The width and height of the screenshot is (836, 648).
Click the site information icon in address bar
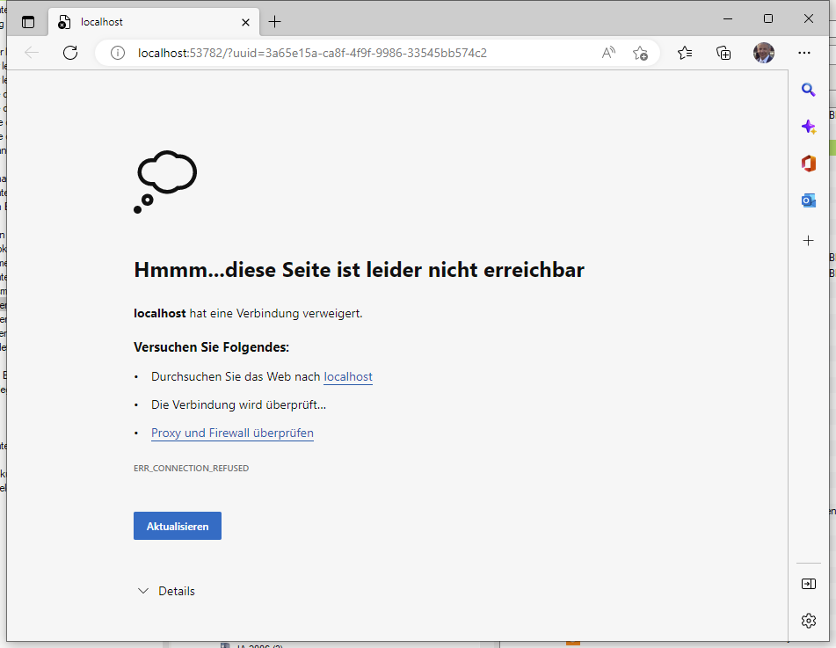[x=117, y=53]
